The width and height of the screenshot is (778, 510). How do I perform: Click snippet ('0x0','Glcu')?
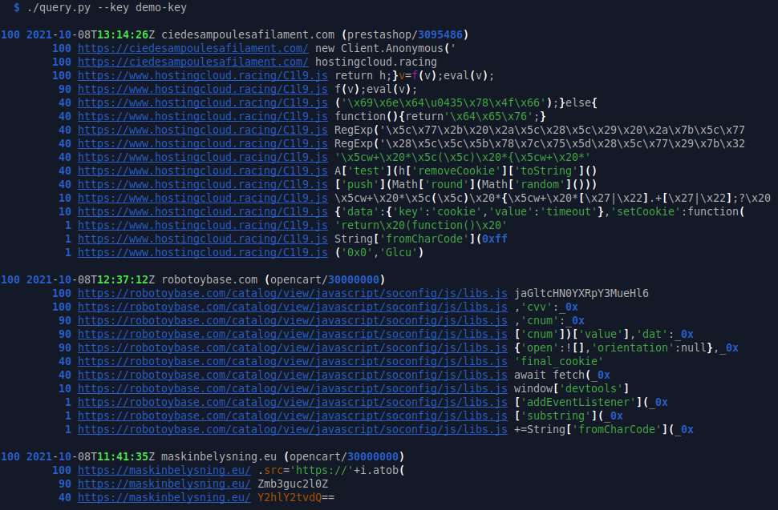coord(379,252)
